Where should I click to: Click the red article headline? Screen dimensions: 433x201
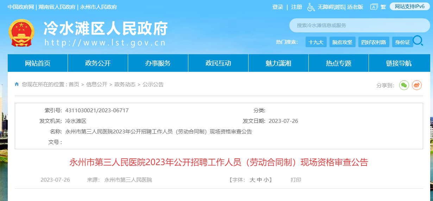(219, 162)
